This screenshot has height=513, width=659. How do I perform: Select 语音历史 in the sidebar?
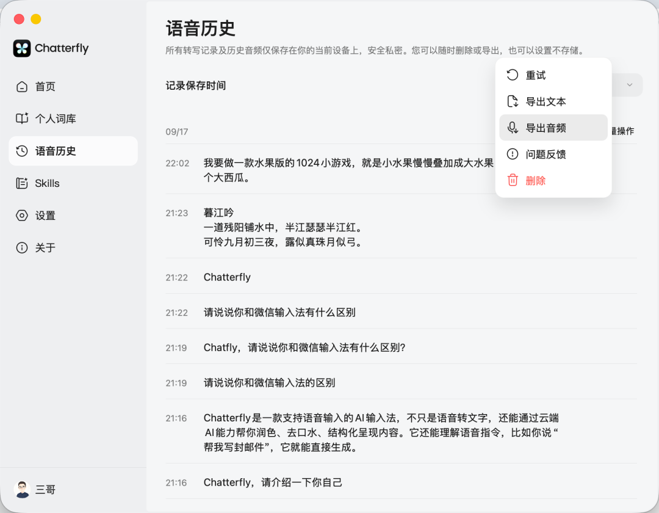[73, 151]
